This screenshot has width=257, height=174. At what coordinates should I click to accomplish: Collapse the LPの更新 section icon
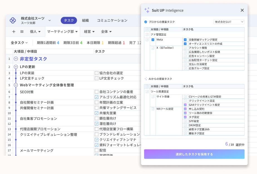[x=16, y=67]
